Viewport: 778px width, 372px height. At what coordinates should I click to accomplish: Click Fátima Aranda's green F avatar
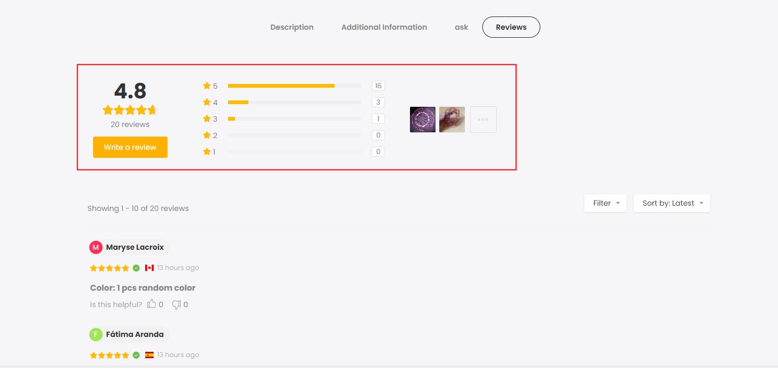(x=96, y=334)
